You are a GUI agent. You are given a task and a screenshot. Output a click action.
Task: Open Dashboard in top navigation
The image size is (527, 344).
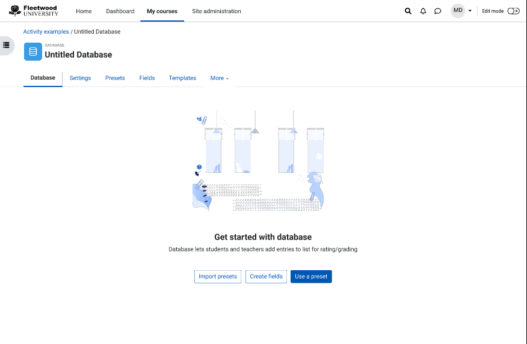coord(120,11)
